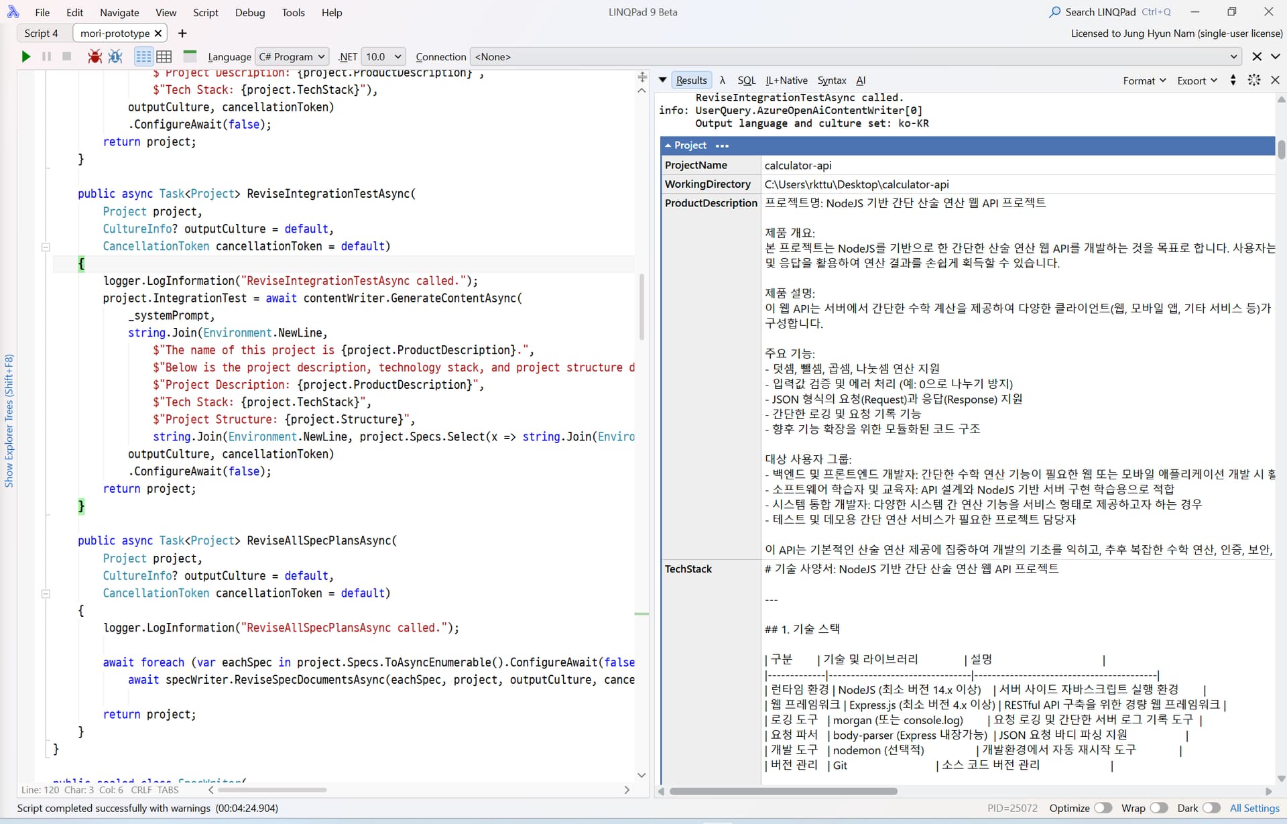Click the editor vertical scrollbar thumb
This screenshot has width=1287, height=824.
(641, 306)
